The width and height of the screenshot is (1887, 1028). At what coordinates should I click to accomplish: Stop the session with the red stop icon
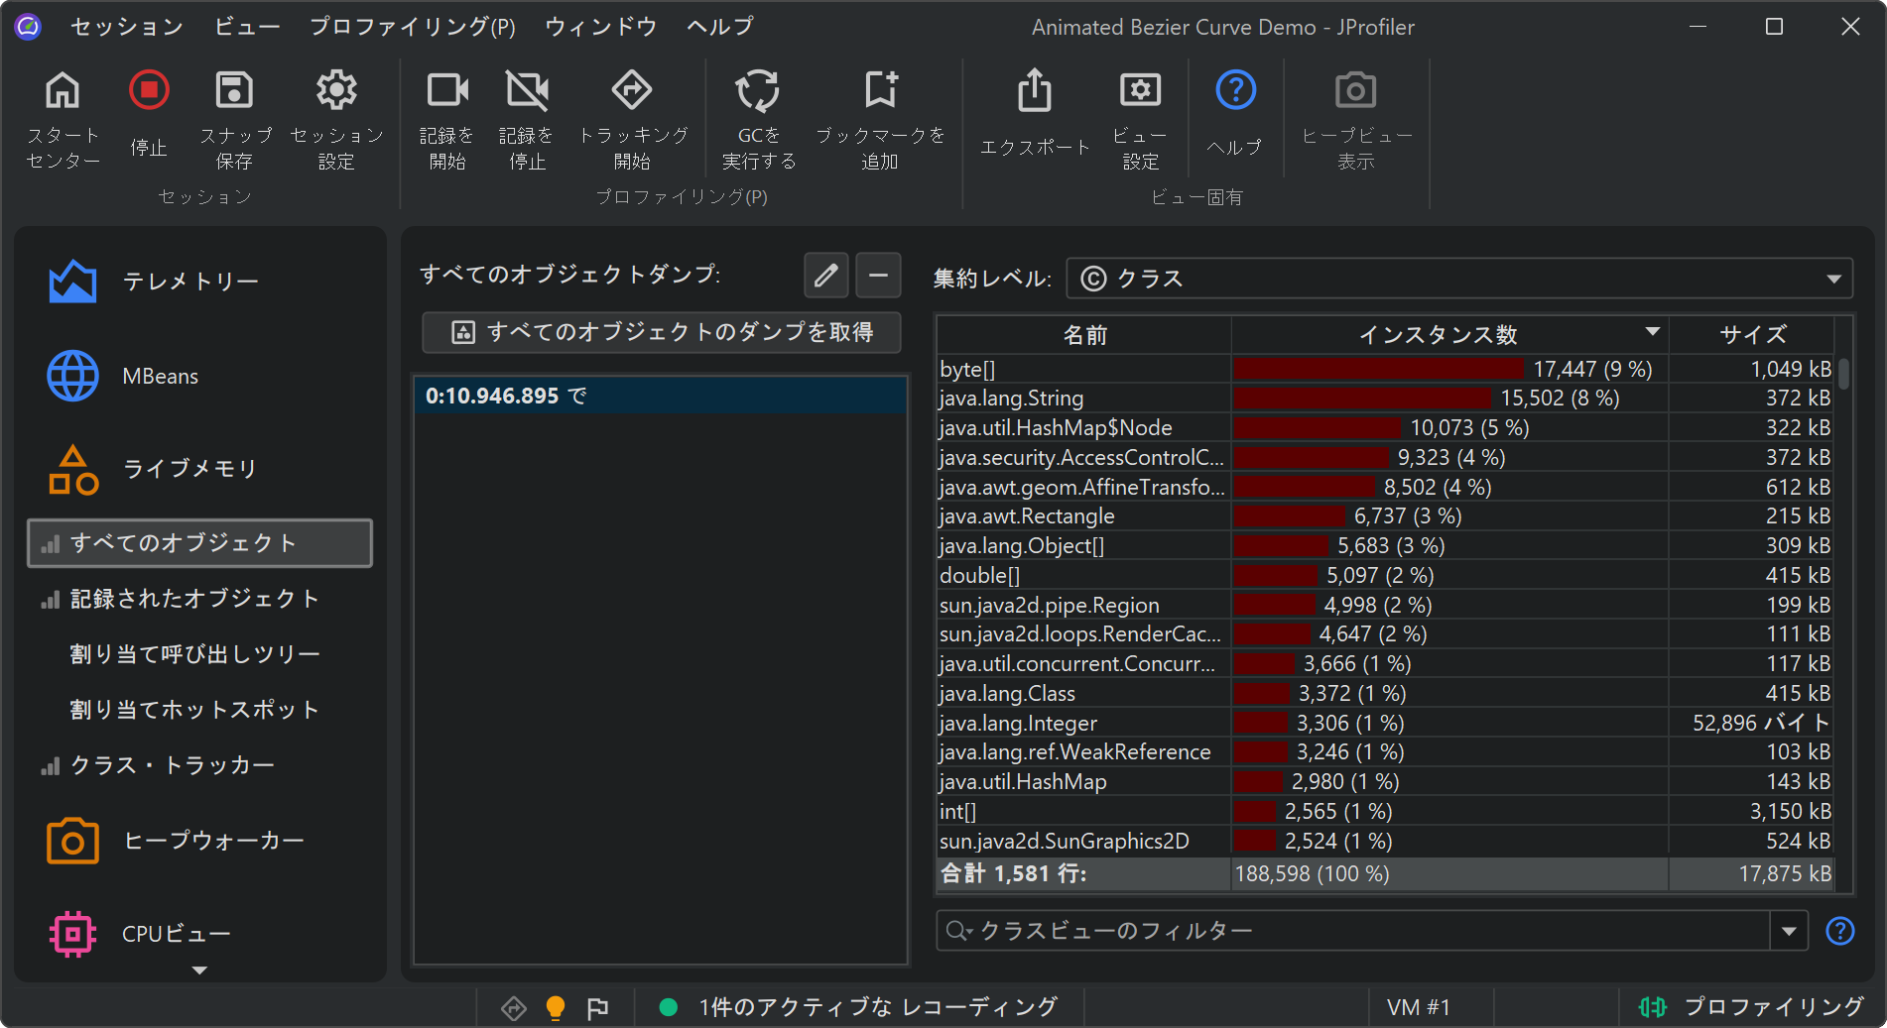click(149, 91)
